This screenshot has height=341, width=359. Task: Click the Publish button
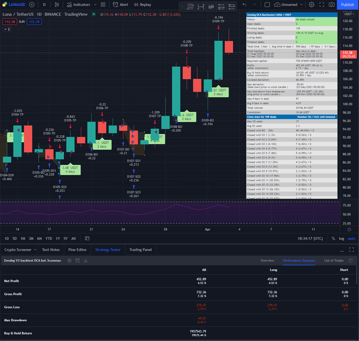coord(347,4)
